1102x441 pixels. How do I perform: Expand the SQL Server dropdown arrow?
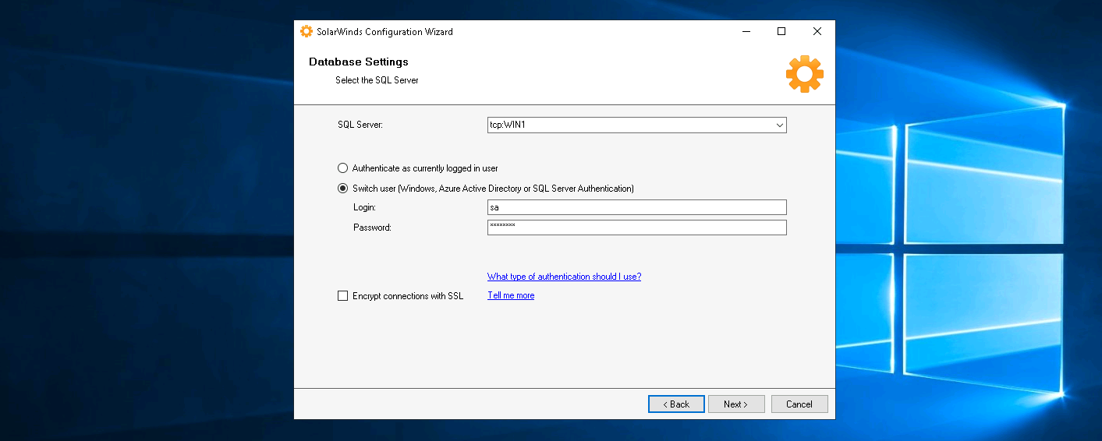(779, 125)
